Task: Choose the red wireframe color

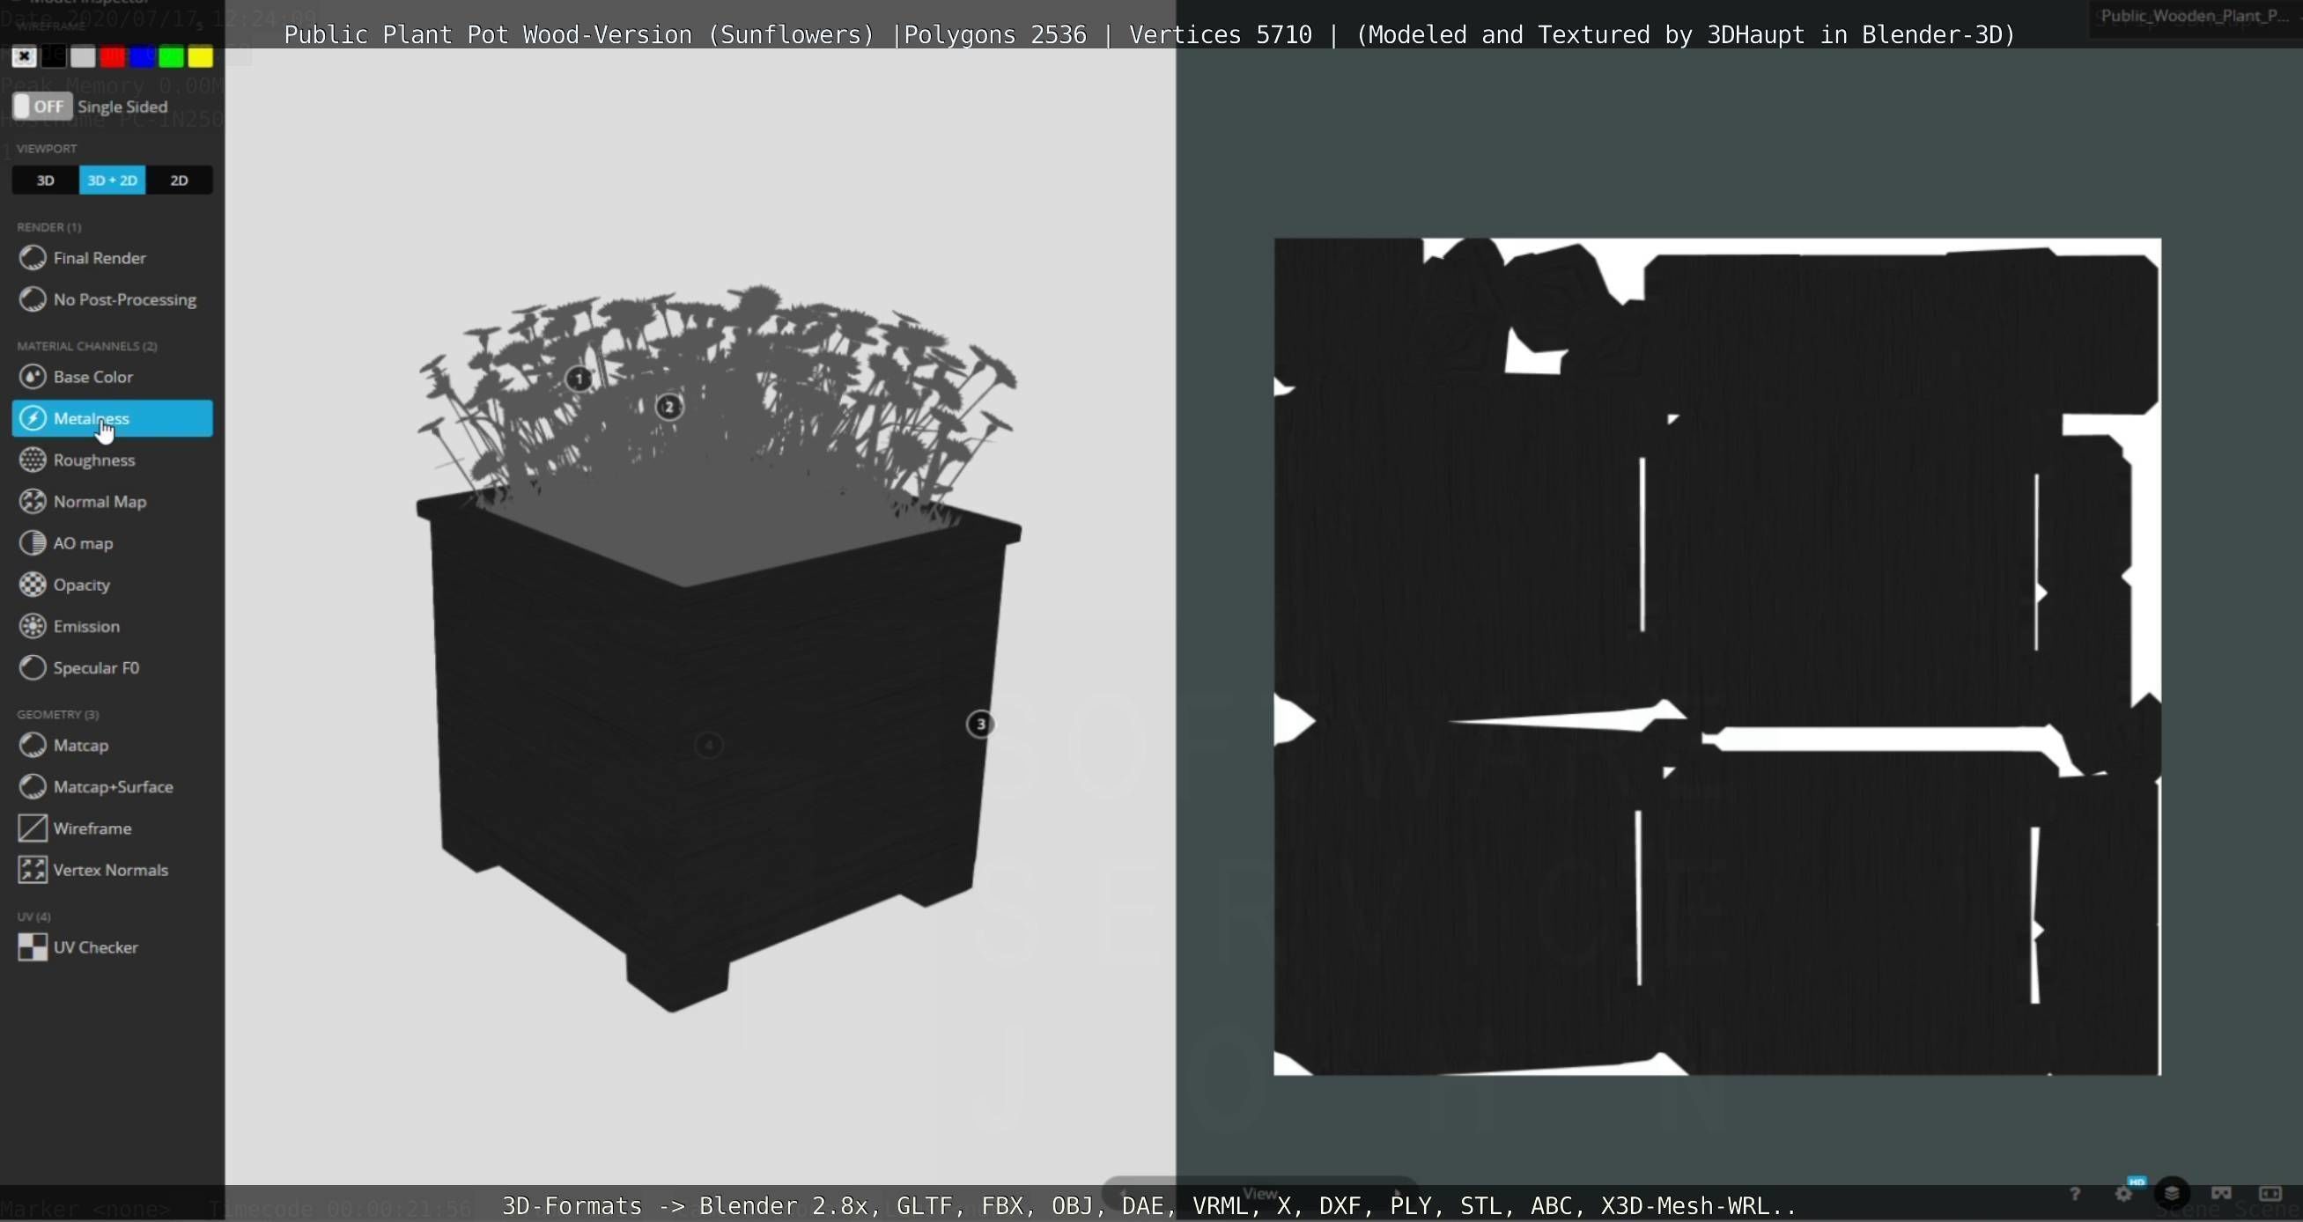Action: point(113,57)
